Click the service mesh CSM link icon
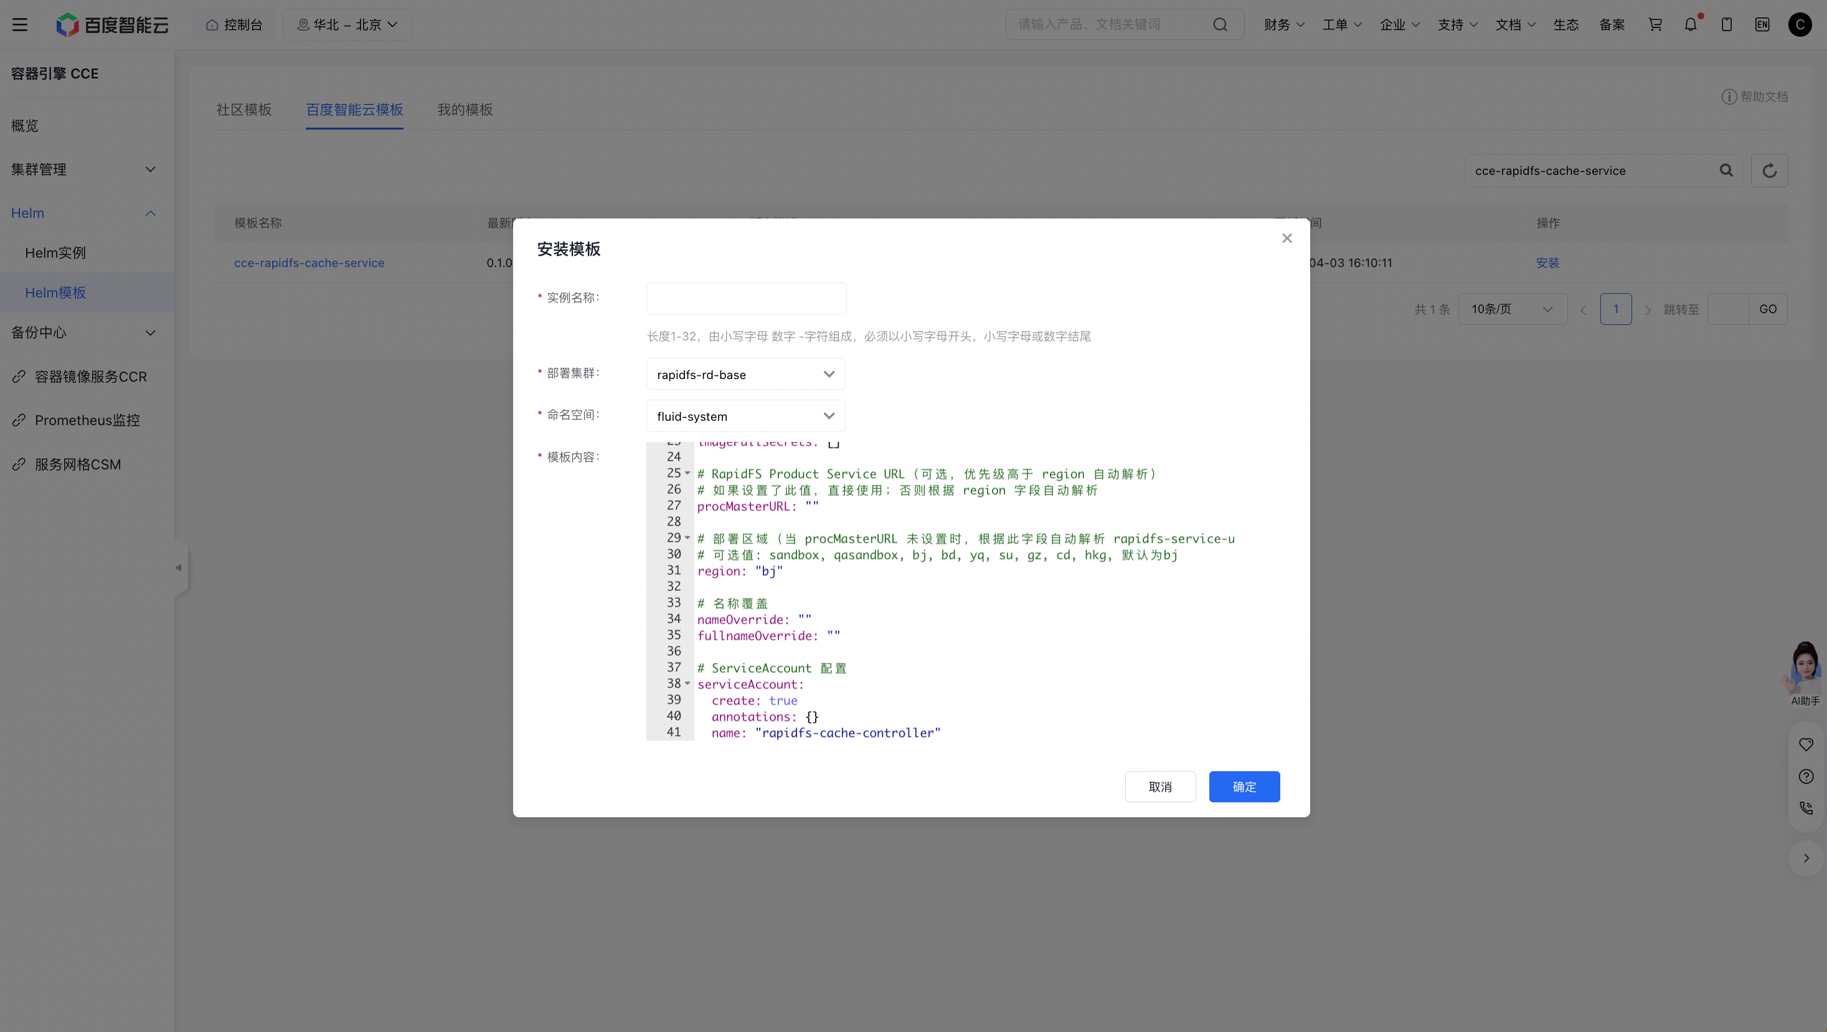1827x1032 pixels. (19, 464)
